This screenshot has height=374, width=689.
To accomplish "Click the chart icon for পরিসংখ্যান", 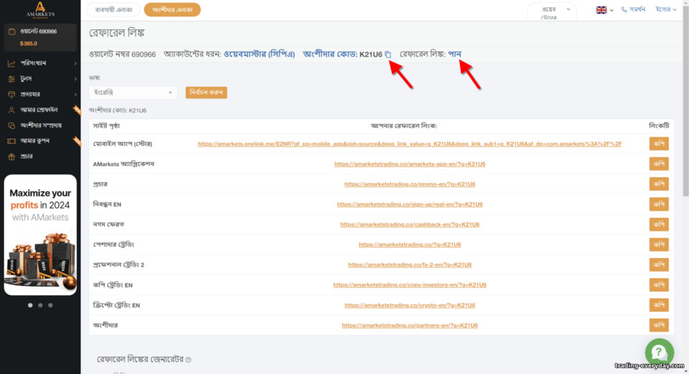I will [x=11, y=63].
